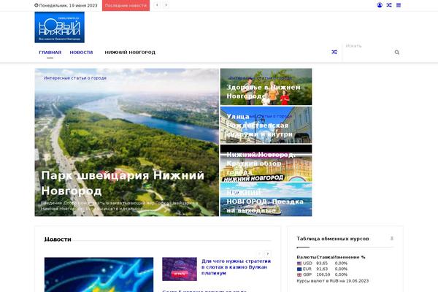Screen dimensions: 438x292
Task: Open the Улица Рождественская slide thumbnail
Action: (266, 125)
